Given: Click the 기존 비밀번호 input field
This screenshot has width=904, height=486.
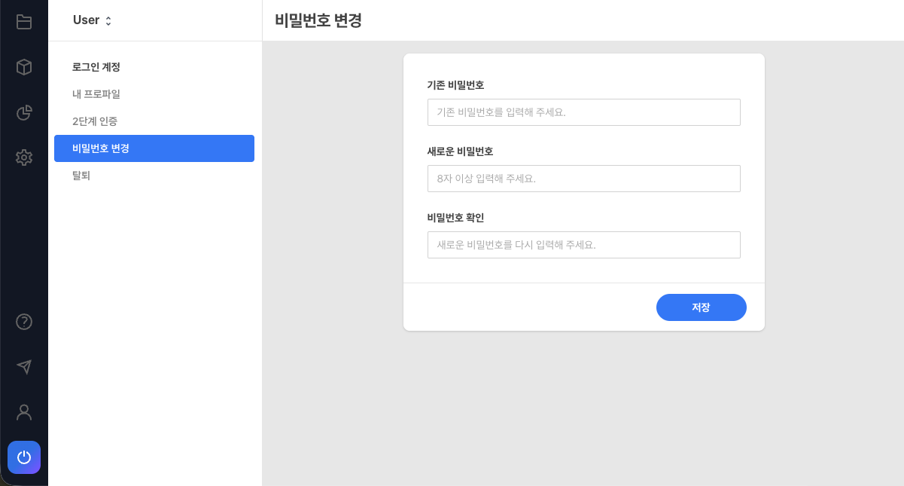Looking at the screenshot, I should (x=584, y=112).
